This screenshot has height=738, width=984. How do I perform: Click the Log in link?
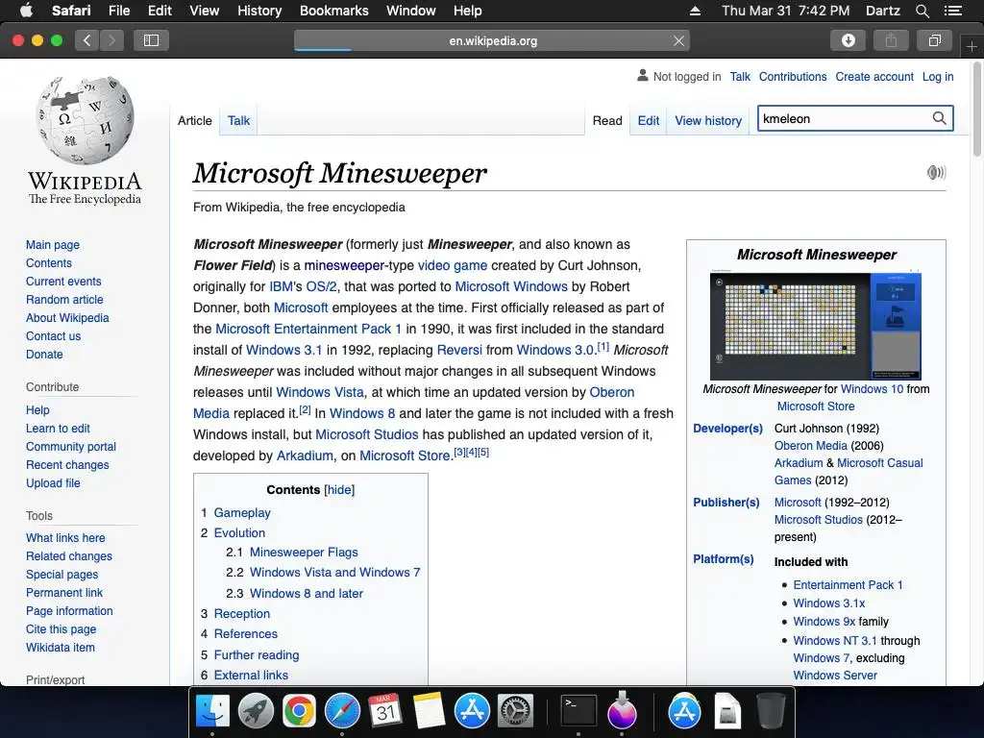pyautogui.click(x=938, y=77)
